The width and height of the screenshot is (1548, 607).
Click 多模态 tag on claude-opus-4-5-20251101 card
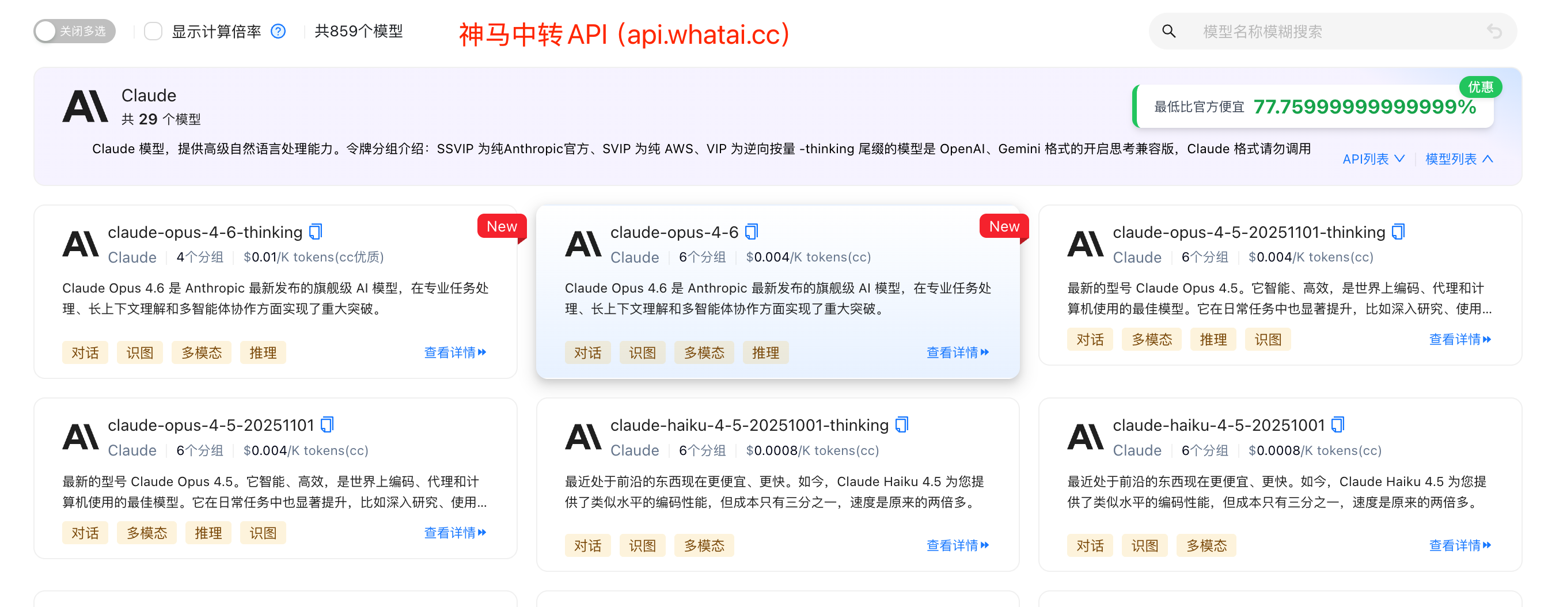click(147, 533)
